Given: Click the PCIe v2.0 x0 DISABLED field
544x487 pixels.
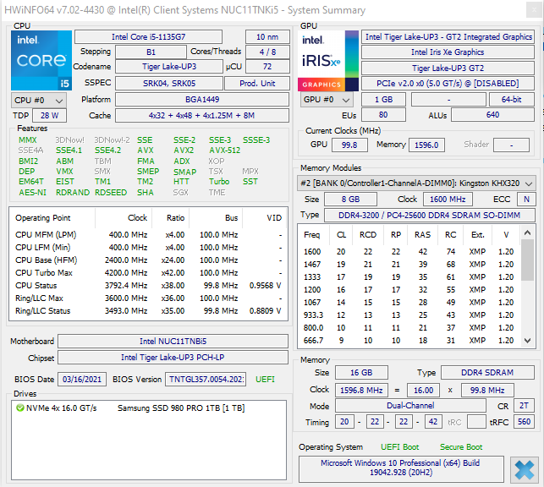Looking at the screenshot, I should pyautogui.click(x=448, y=84).
